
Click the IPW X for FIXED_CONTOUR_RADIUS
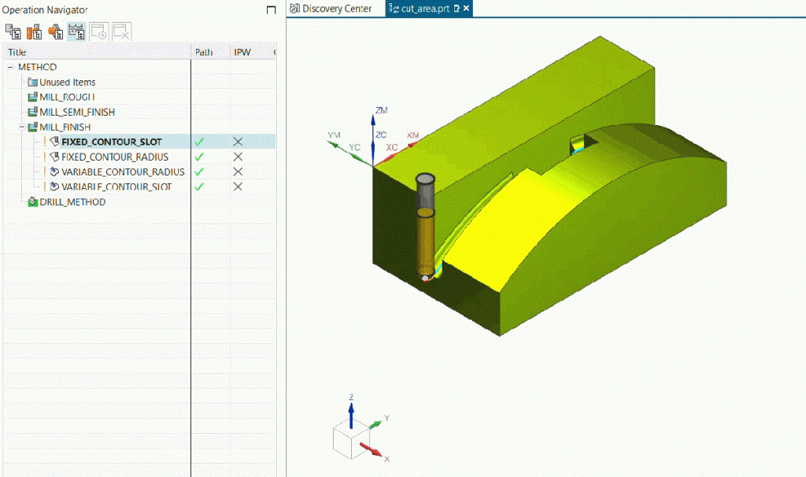(237, 157)
